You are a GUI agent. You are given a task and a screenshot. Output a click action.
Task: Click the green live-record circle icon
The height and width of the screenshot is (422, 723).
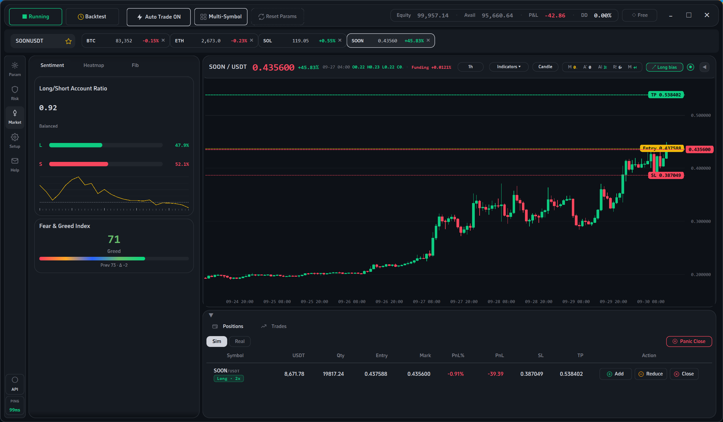(691, 67)
